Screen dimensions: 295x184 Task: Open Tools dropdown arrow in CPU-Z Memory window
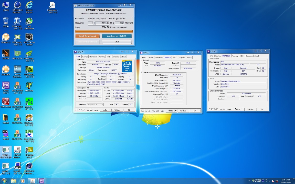point(176,111)
